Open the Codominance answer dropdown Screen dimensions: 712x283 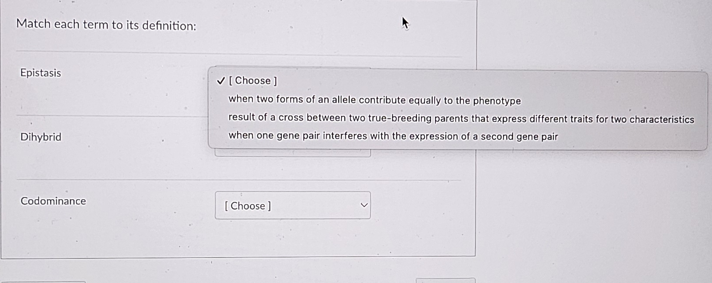click(x=293, y=205)
